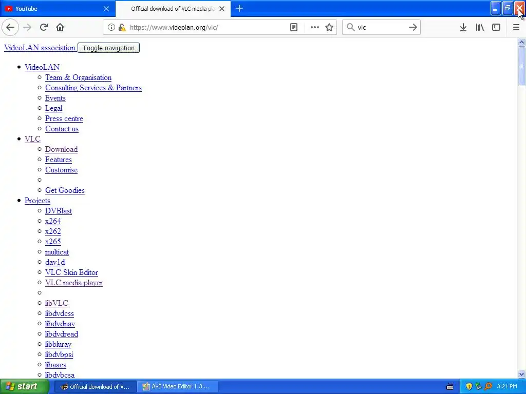This screenshot has height=394, width=526.
Task: Open the libdvdnav link
Action: pyautogui.click(x=60, y=324)
